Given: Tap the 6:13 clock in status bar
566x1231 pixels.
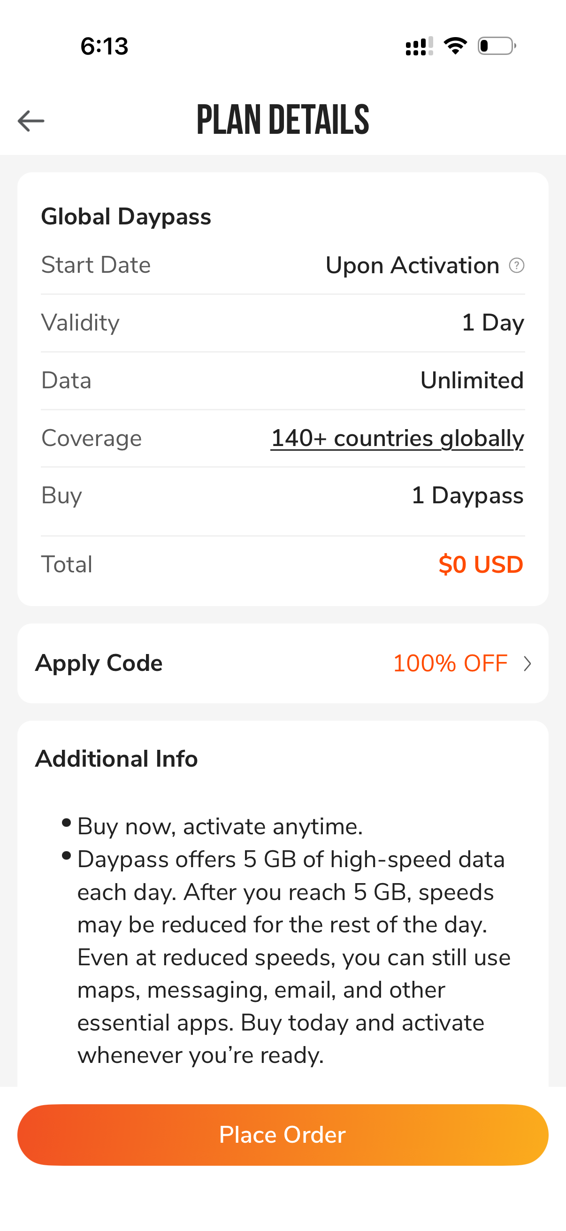Looking at the screenshot, I should [x=104, y=46].
